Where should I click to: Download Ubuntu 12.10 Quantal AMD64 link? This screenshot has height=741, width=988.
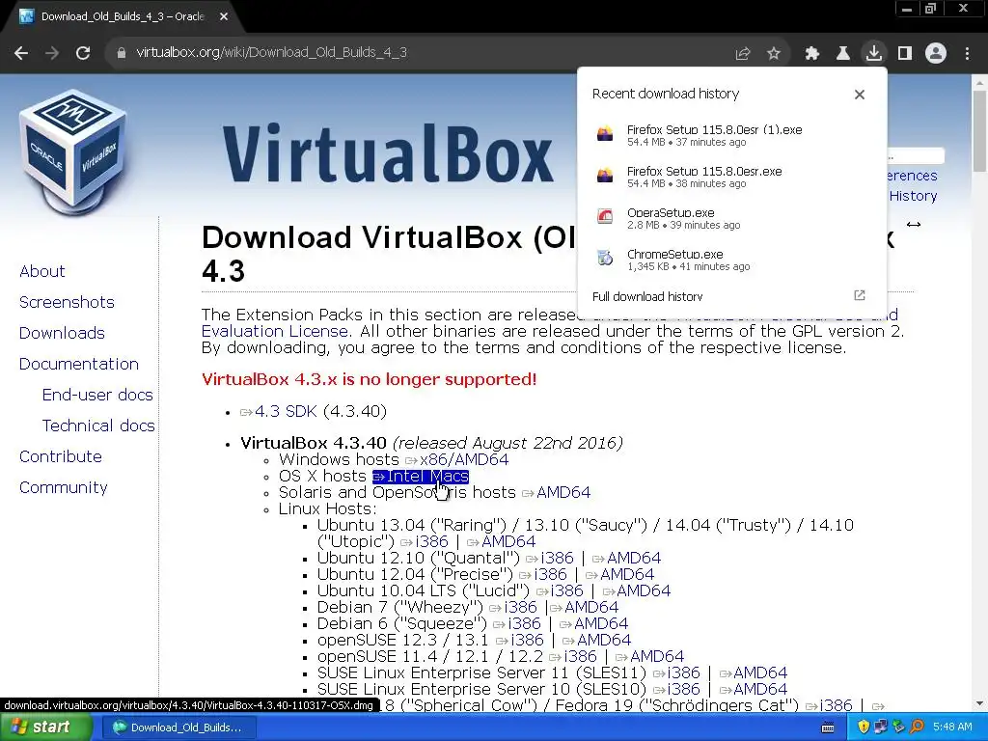pos(627,559)
